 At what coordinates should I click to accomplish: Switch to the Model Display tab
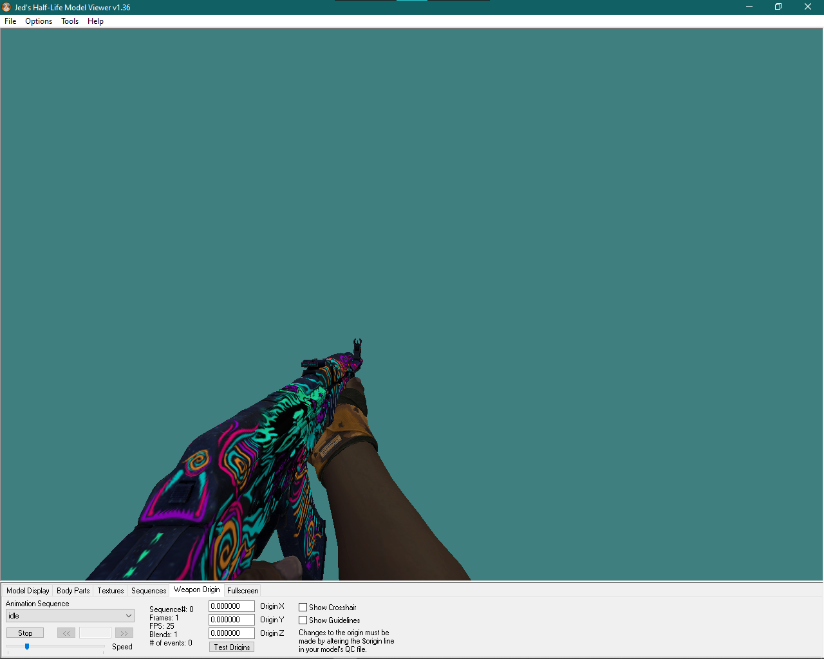coord(28,591)
